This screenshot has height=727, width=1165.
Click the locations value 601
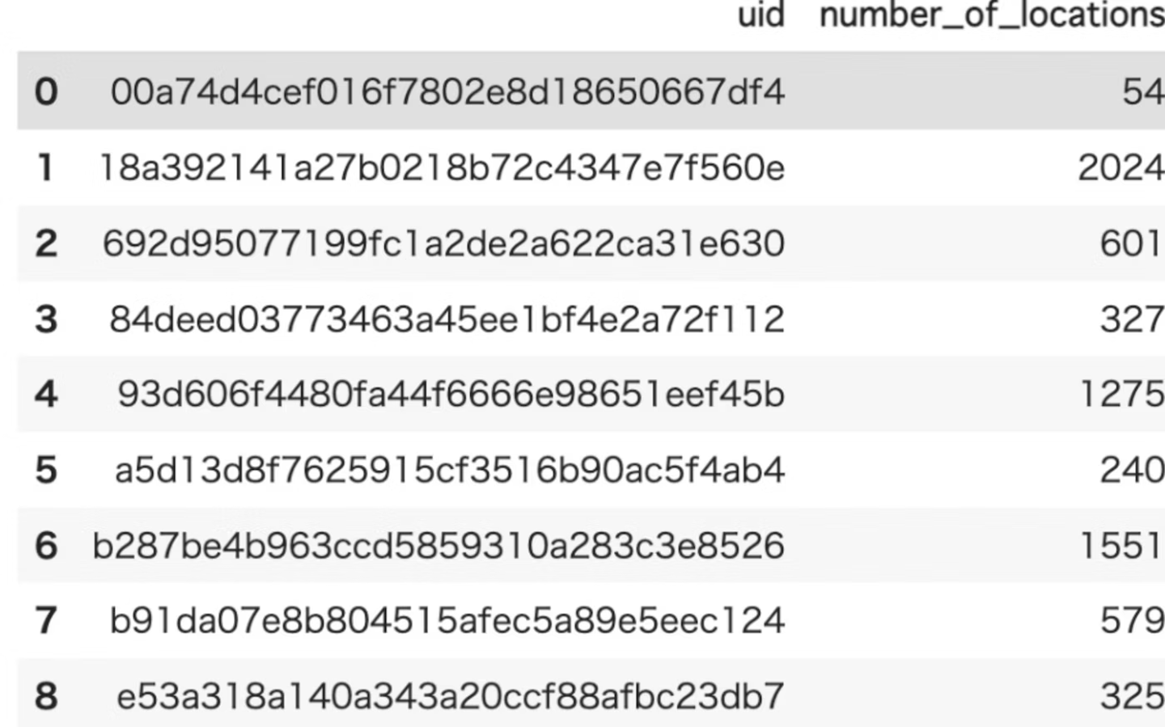(x=1131, y=243)
